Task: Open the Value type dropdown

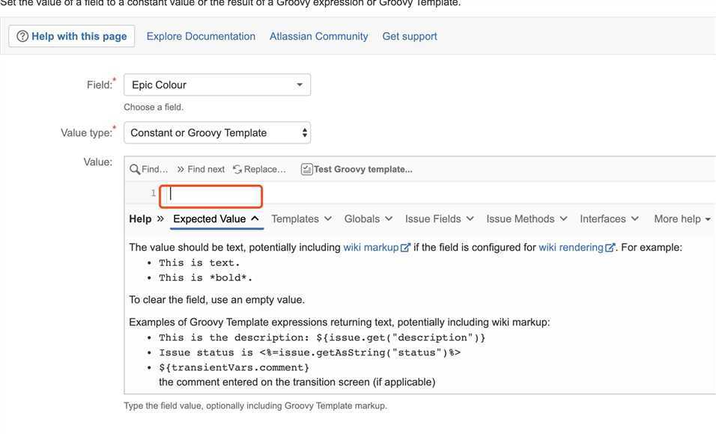Action: click(x=216, y=132)
